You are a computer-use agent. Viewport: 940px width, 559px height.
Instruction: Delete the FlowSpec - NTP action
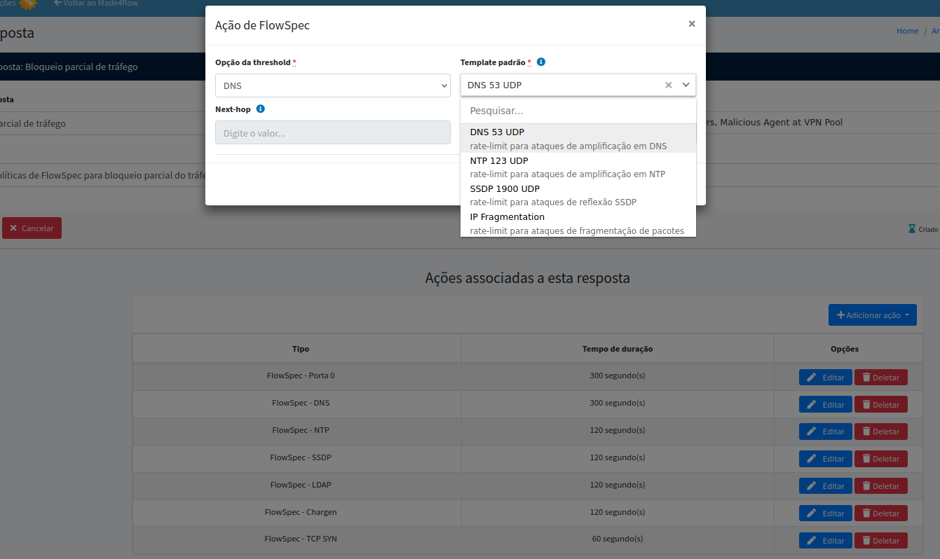881,432
